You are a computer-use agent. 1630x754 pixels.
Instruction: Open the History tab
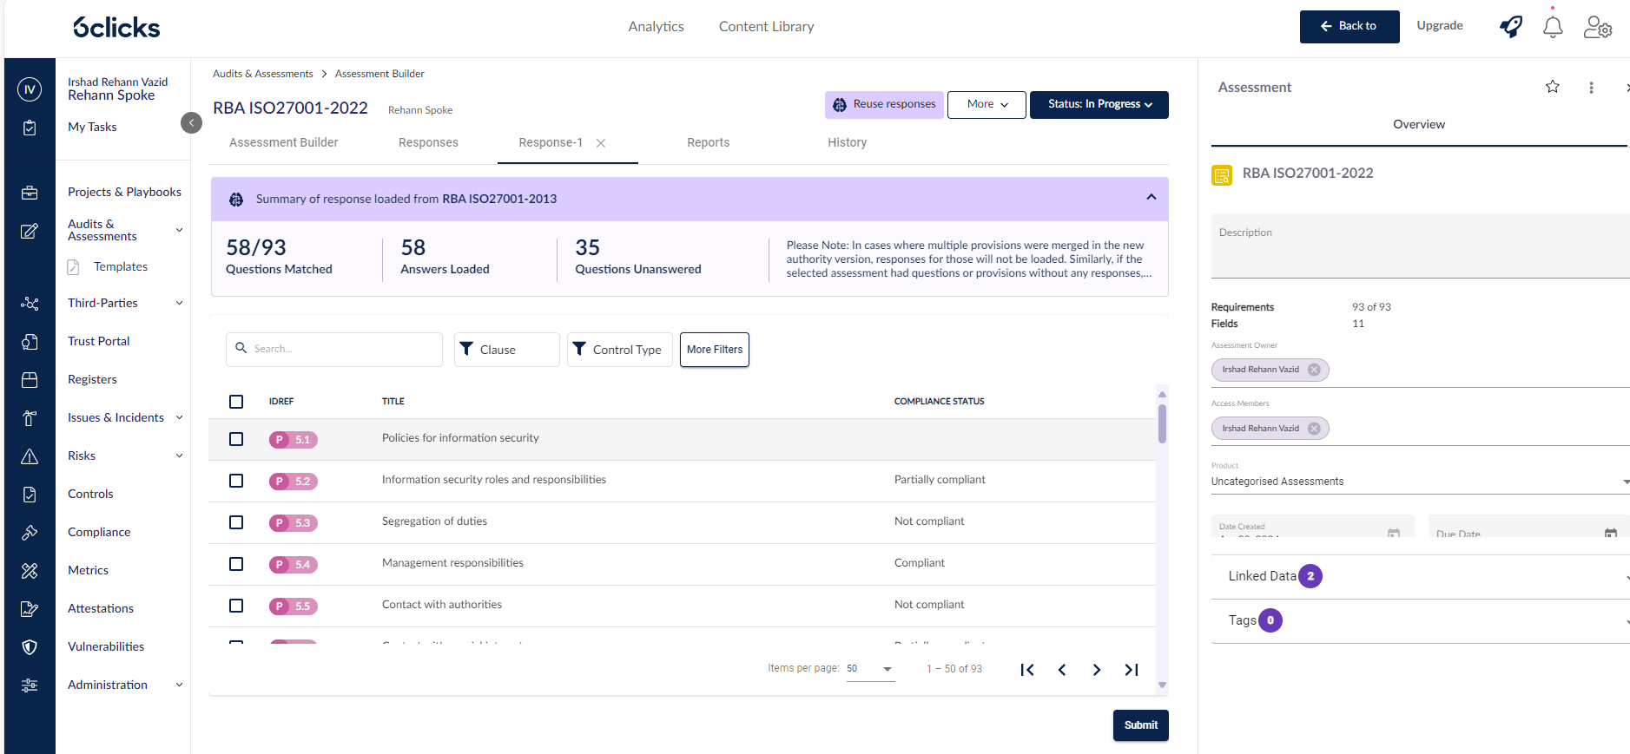click(847, 142)
